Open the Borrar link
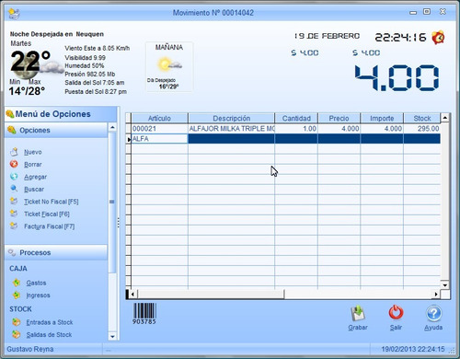 click(33, 165)
